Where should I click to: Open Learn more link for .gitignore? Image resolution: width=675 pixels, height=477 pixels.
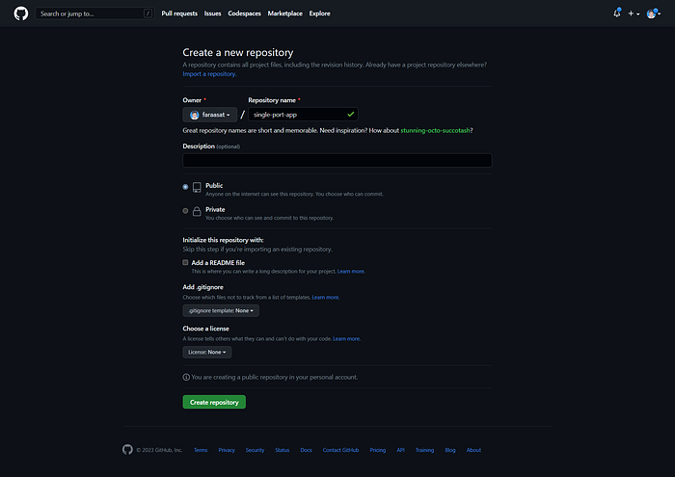tap(326, 297)
